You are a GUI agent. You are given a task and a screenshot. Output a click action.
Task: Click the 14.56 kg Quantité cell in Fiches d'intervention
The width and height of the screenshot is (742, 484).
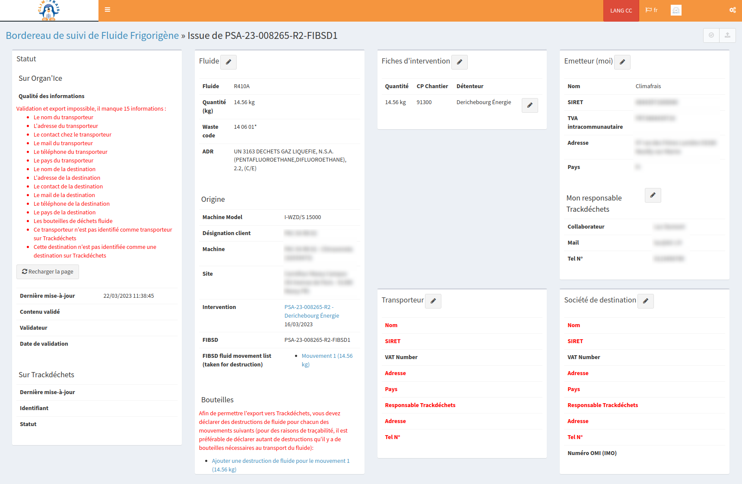click(x=396, y=102)
